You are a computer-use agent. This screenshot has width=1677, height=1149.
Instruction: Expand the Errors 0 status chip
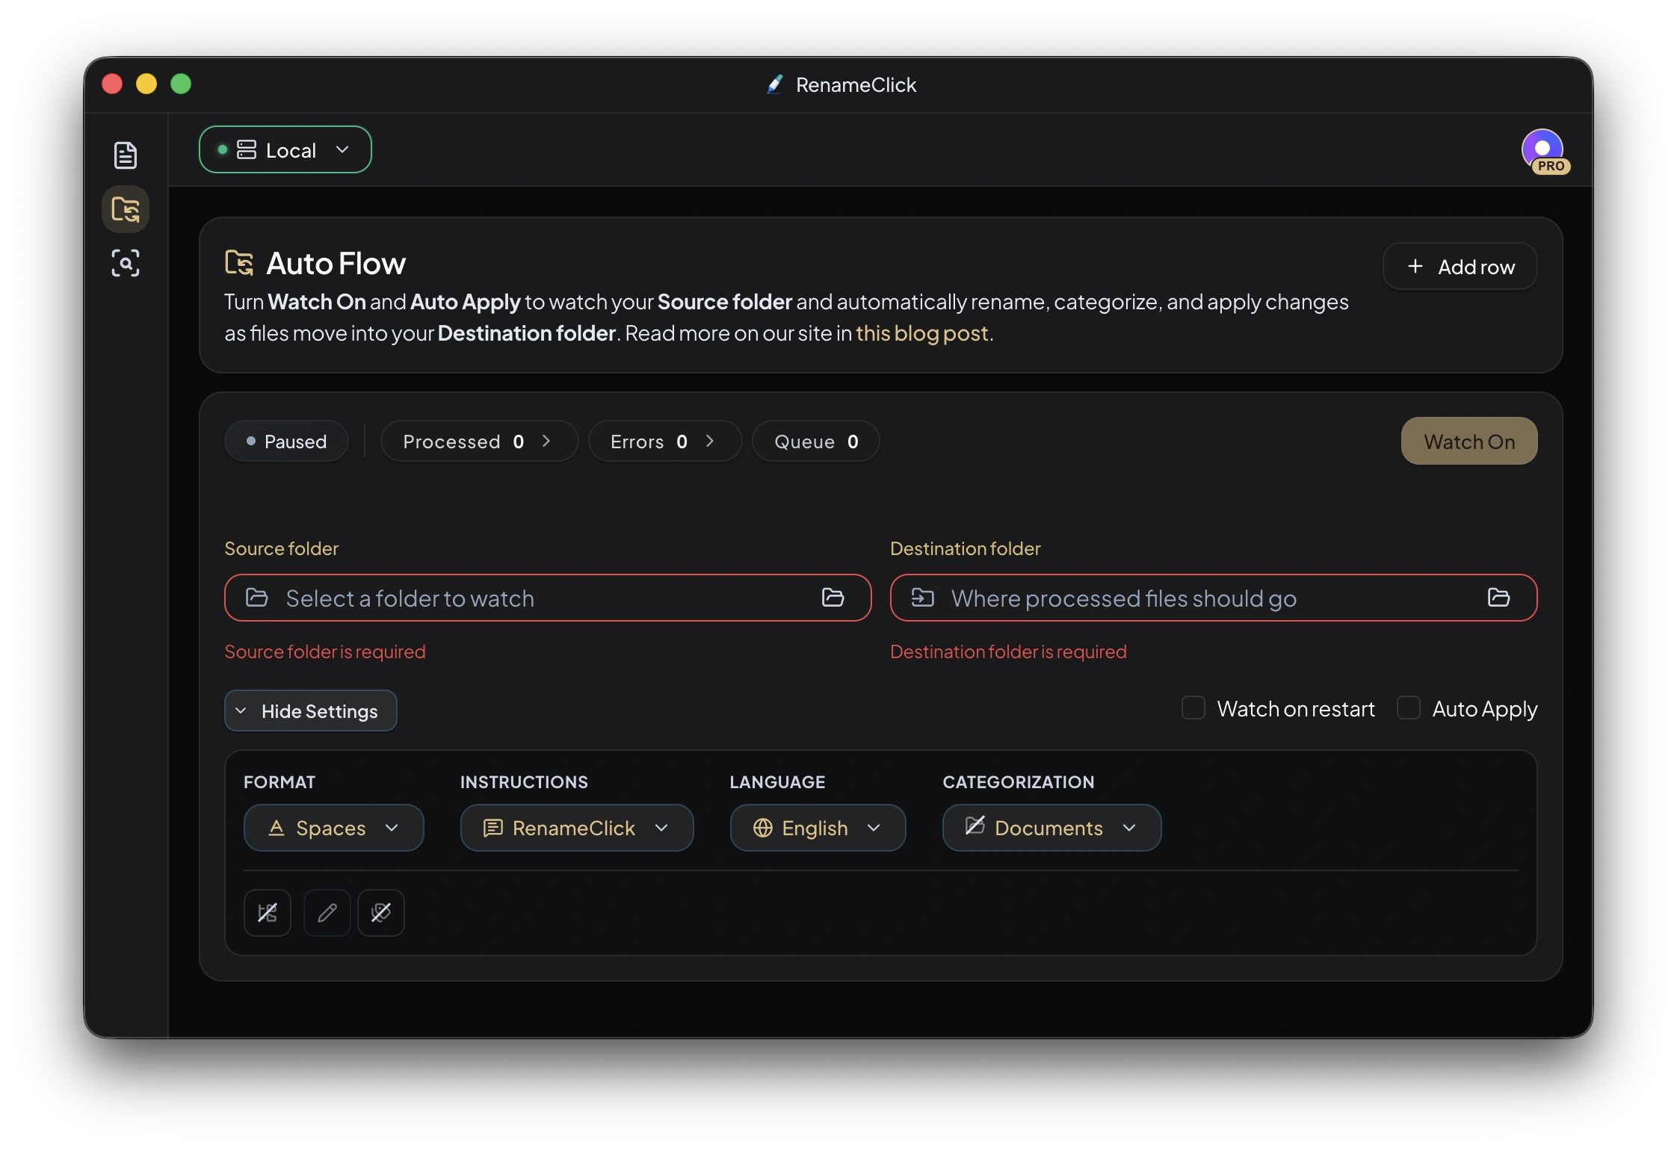[x=664, y=441]
